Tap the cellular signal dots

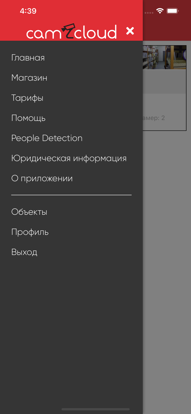pyautogui.click(x=149, y=13)
